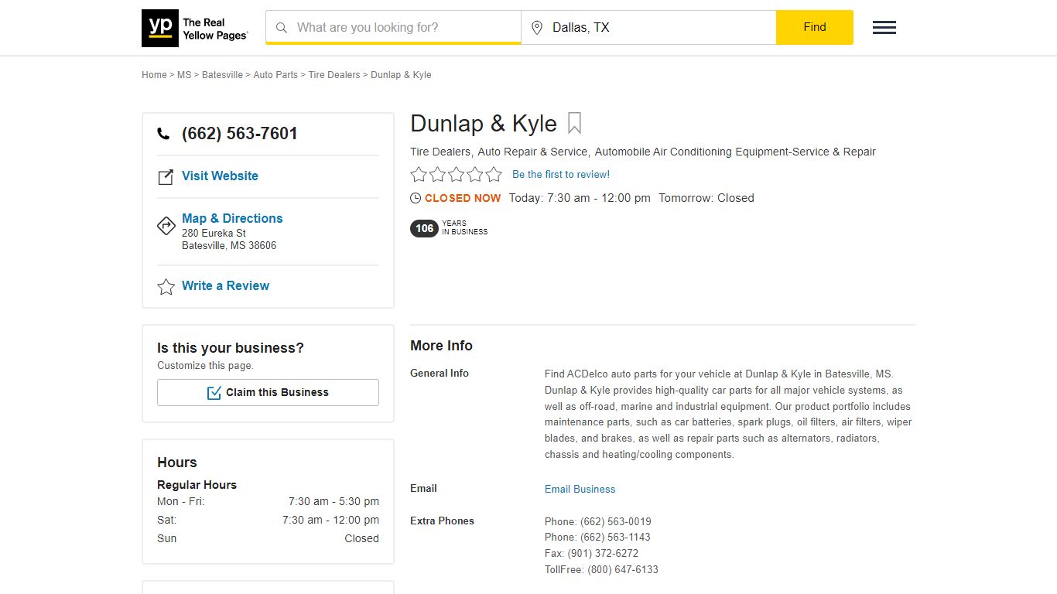This screenshot has height=594, width=1057.
Task: Click the clock icon beside Closed Now
Action: pos(416,198)
